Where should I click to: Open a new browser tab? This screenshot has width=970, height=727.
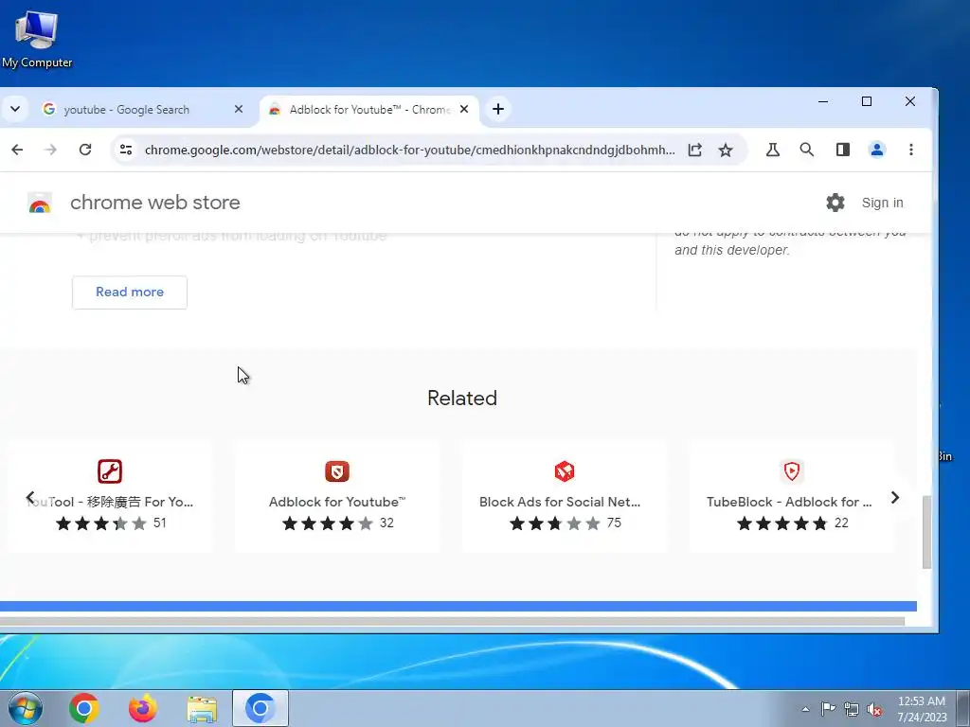pyautogui.click(x=498, y=110)
